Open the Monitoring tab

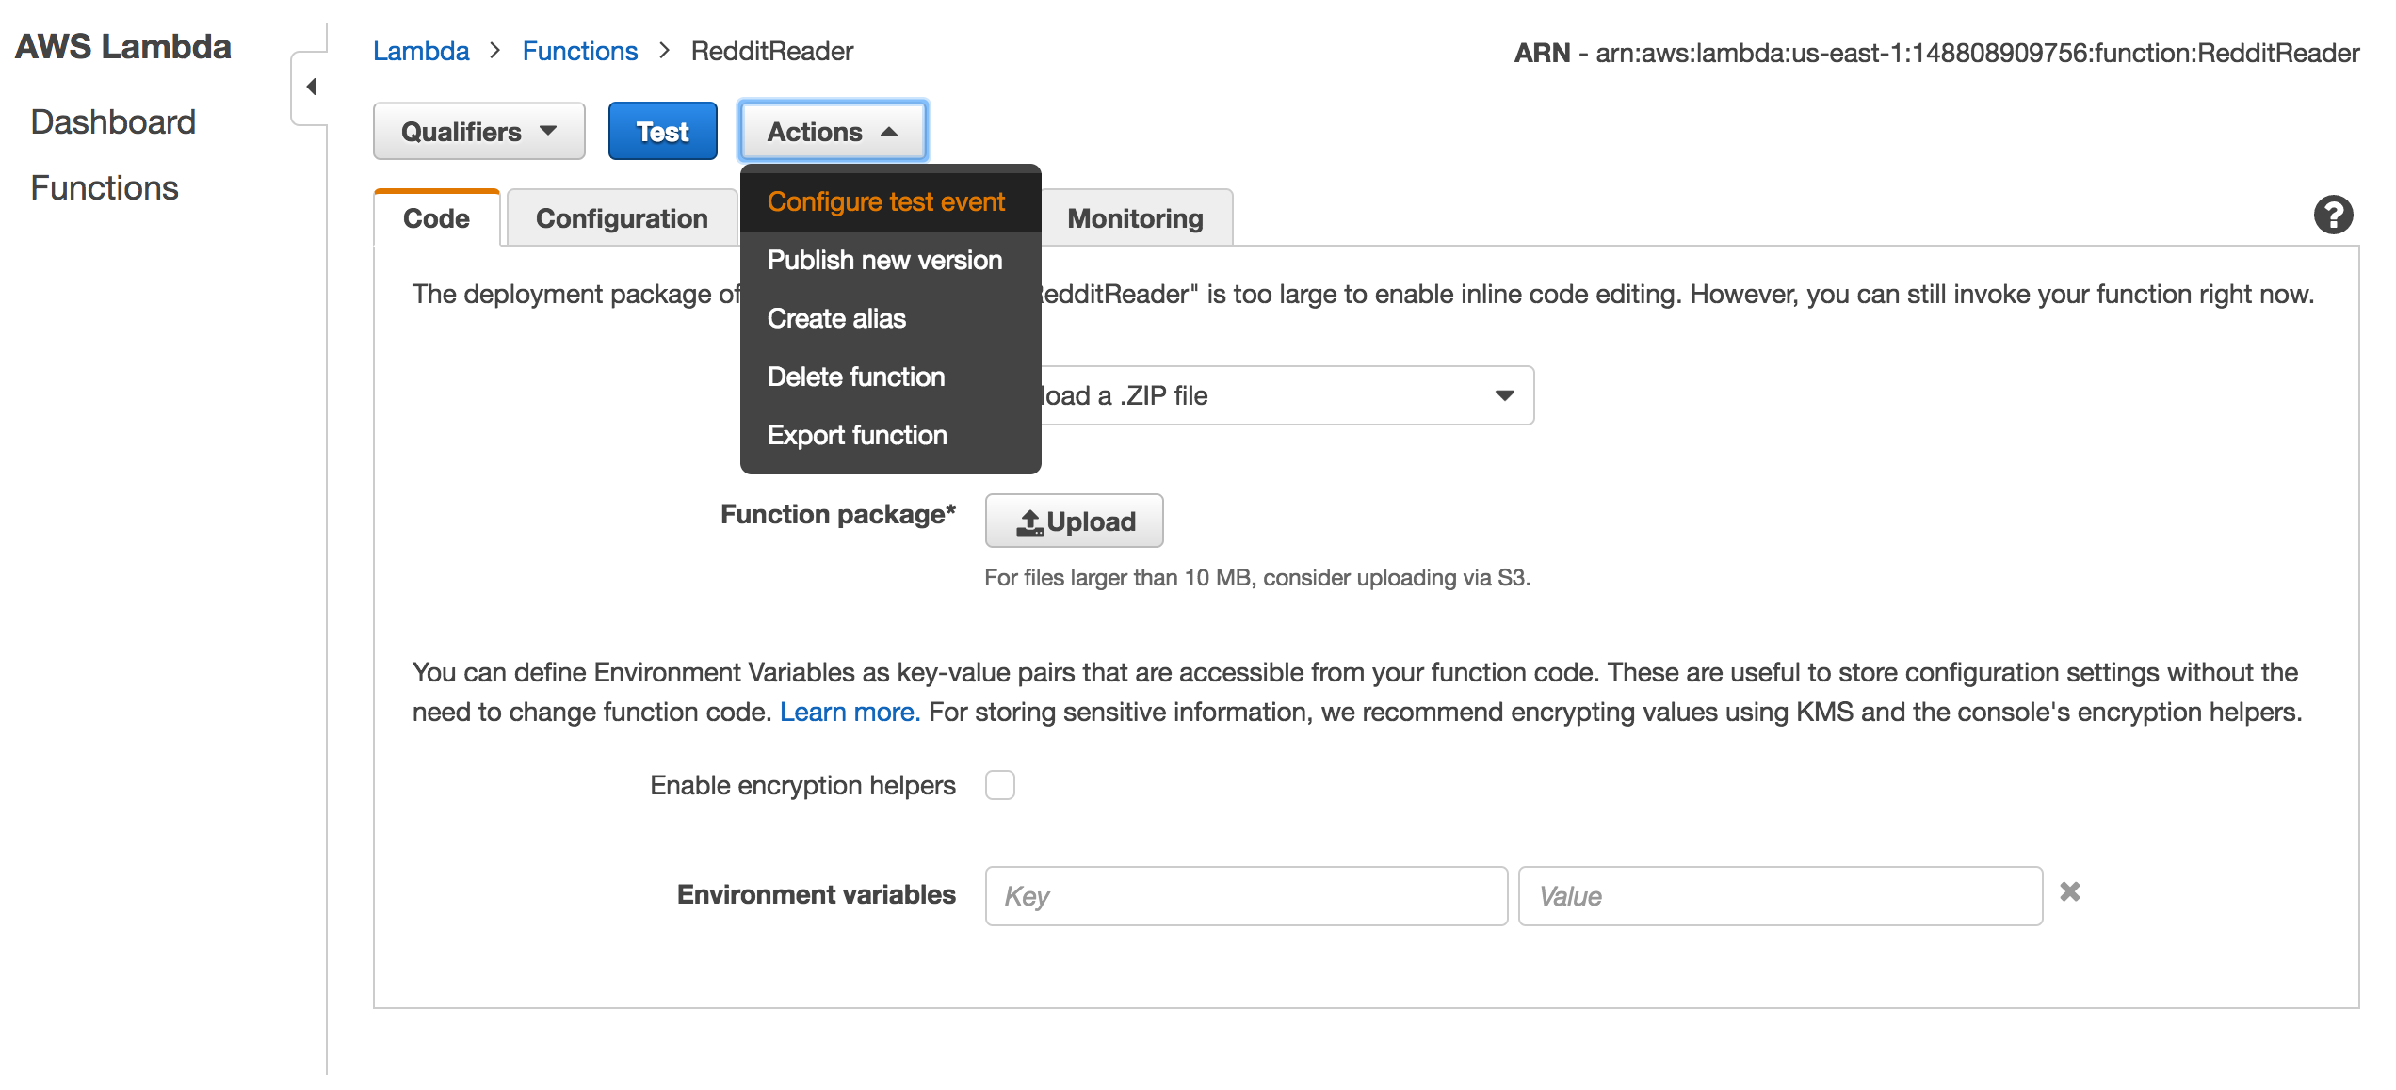tap(1135, 218)
